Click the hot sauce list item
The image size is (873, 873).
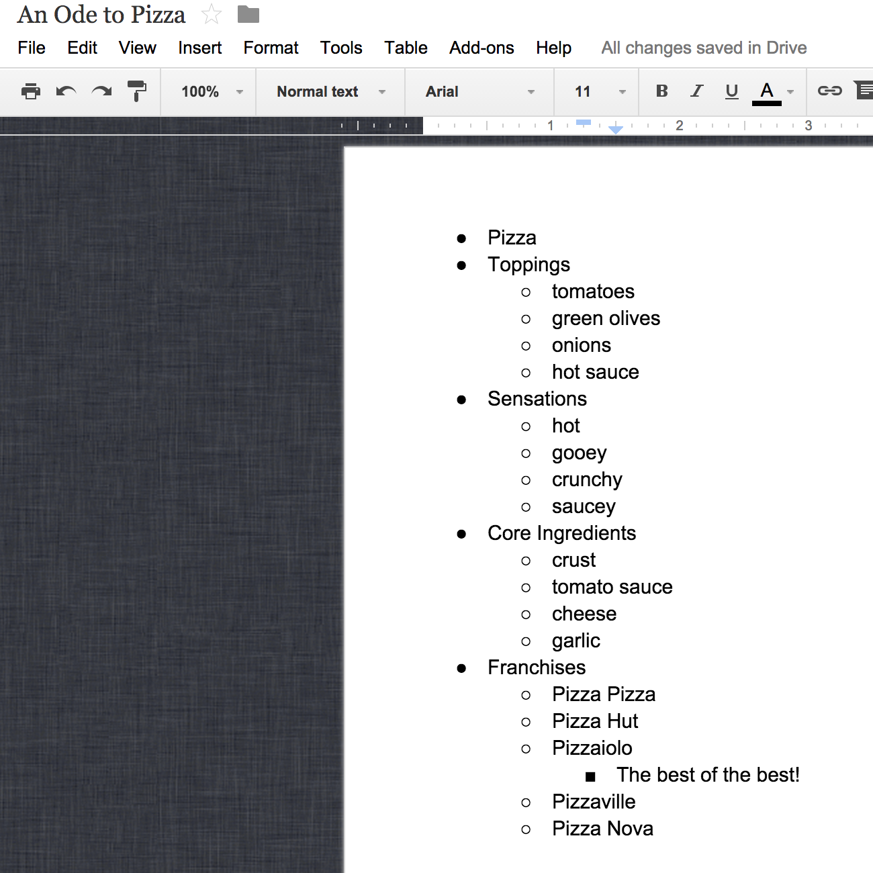pyautogui.click(x=596, y=372)
